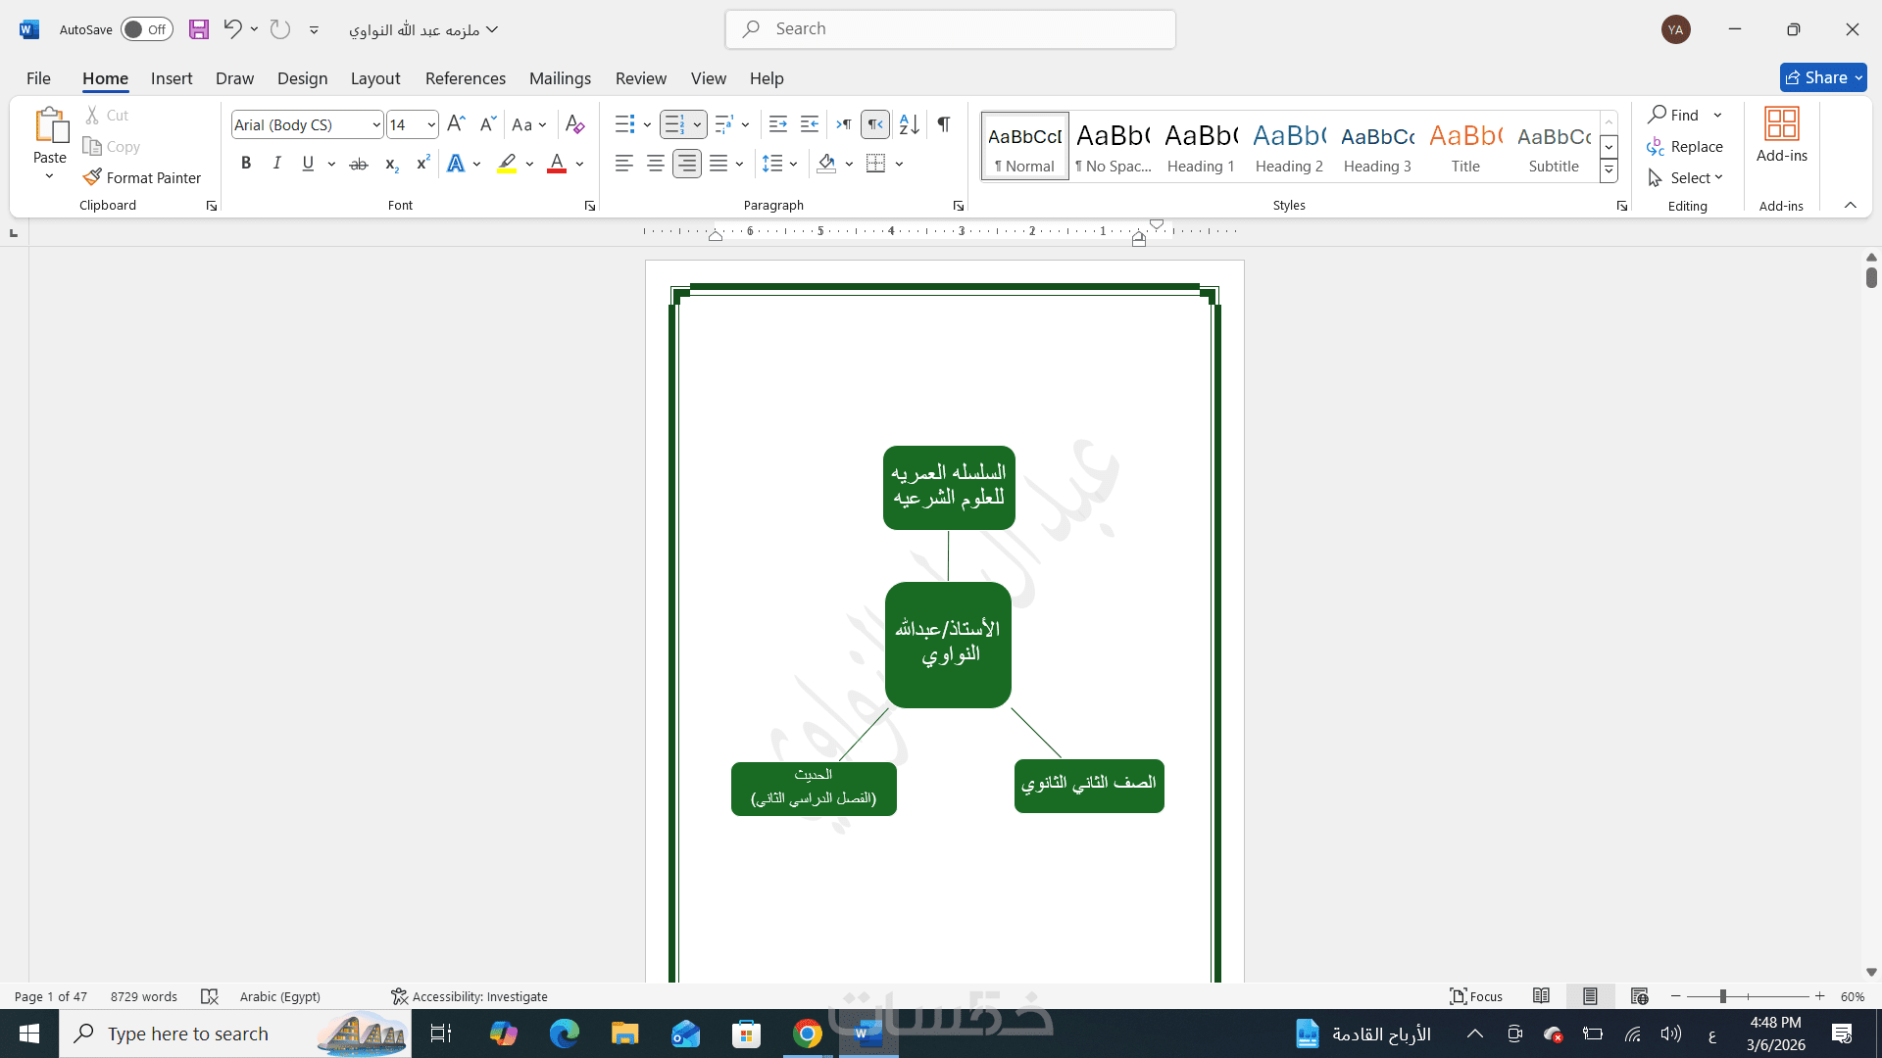
Task: Click Grow Font size icon
Action: pos(456,124)
